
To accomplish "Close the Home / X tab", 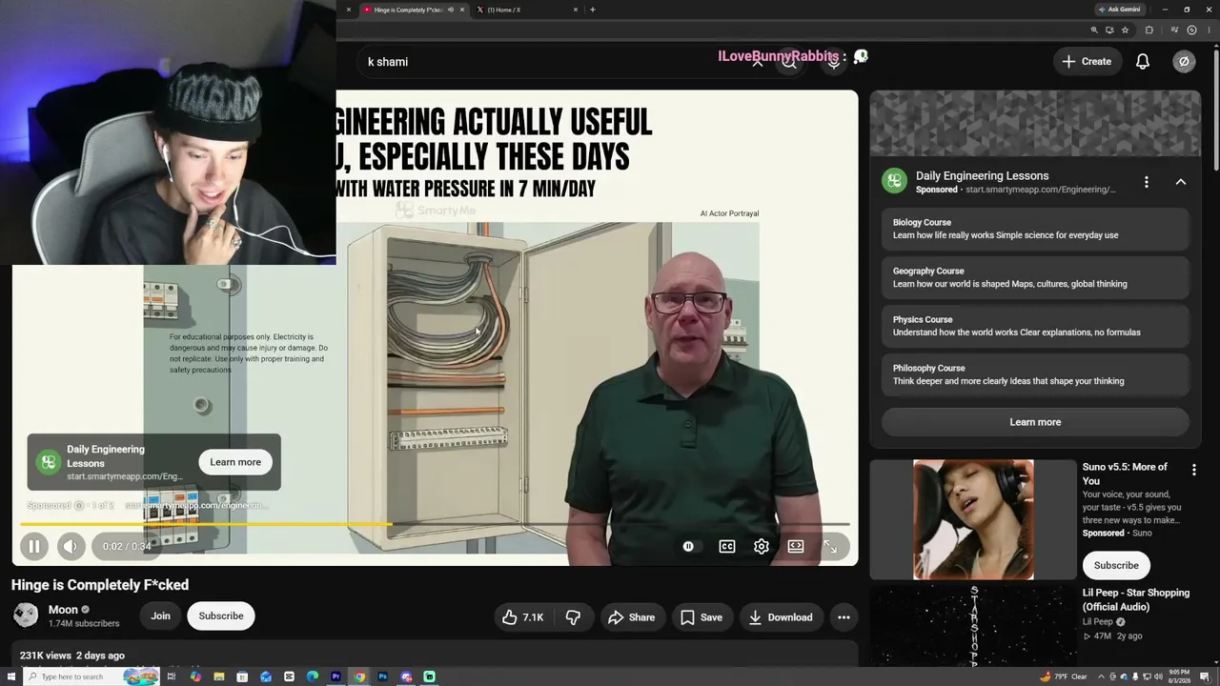I will coord(576,10).
